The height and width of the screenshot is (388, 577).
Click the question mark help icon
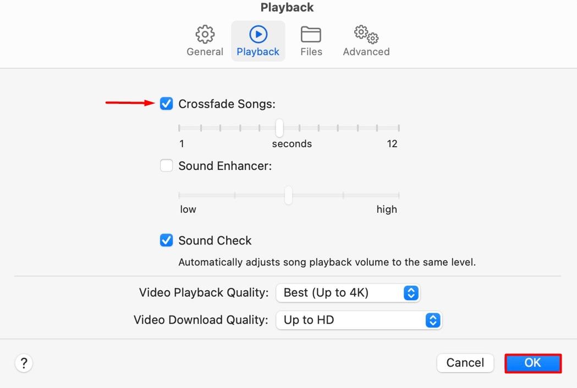(24, 363)
